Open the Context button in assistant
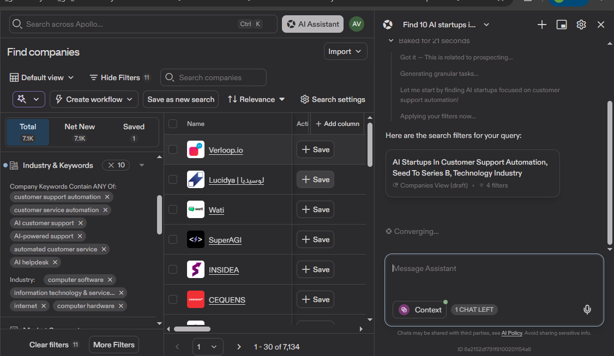Image resolution: width=614 pixels, height=356 pixels. [x=419, y=310]
